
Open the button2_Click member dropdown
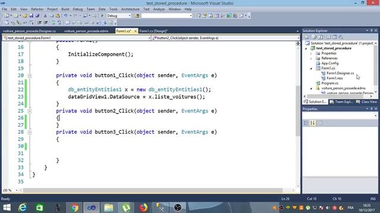(x=298, y=38)
